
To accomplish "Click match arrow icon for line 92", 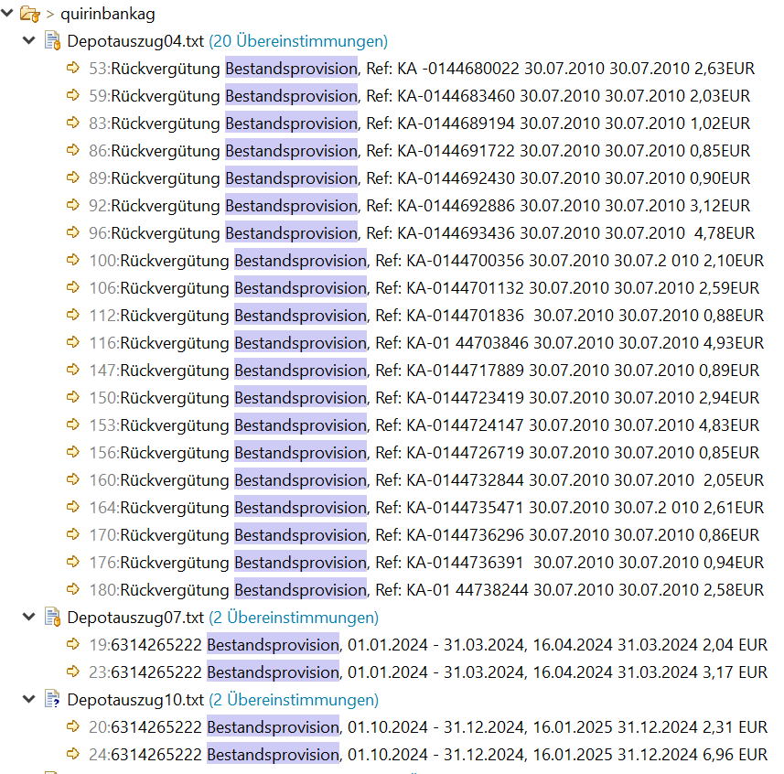I will coord(73,205).
